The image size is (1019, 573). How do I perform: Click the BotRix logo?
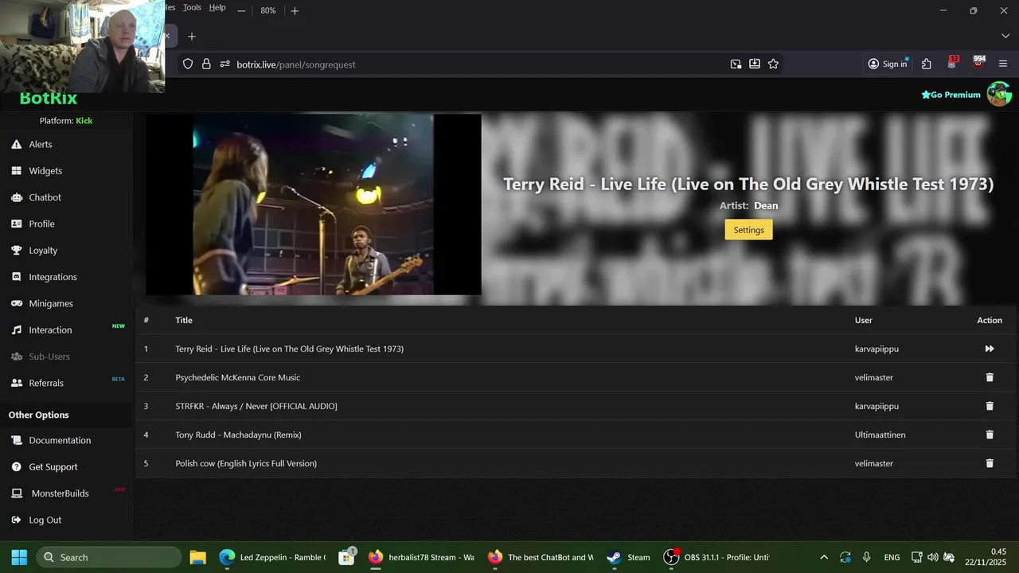click(x=49, y=99)
